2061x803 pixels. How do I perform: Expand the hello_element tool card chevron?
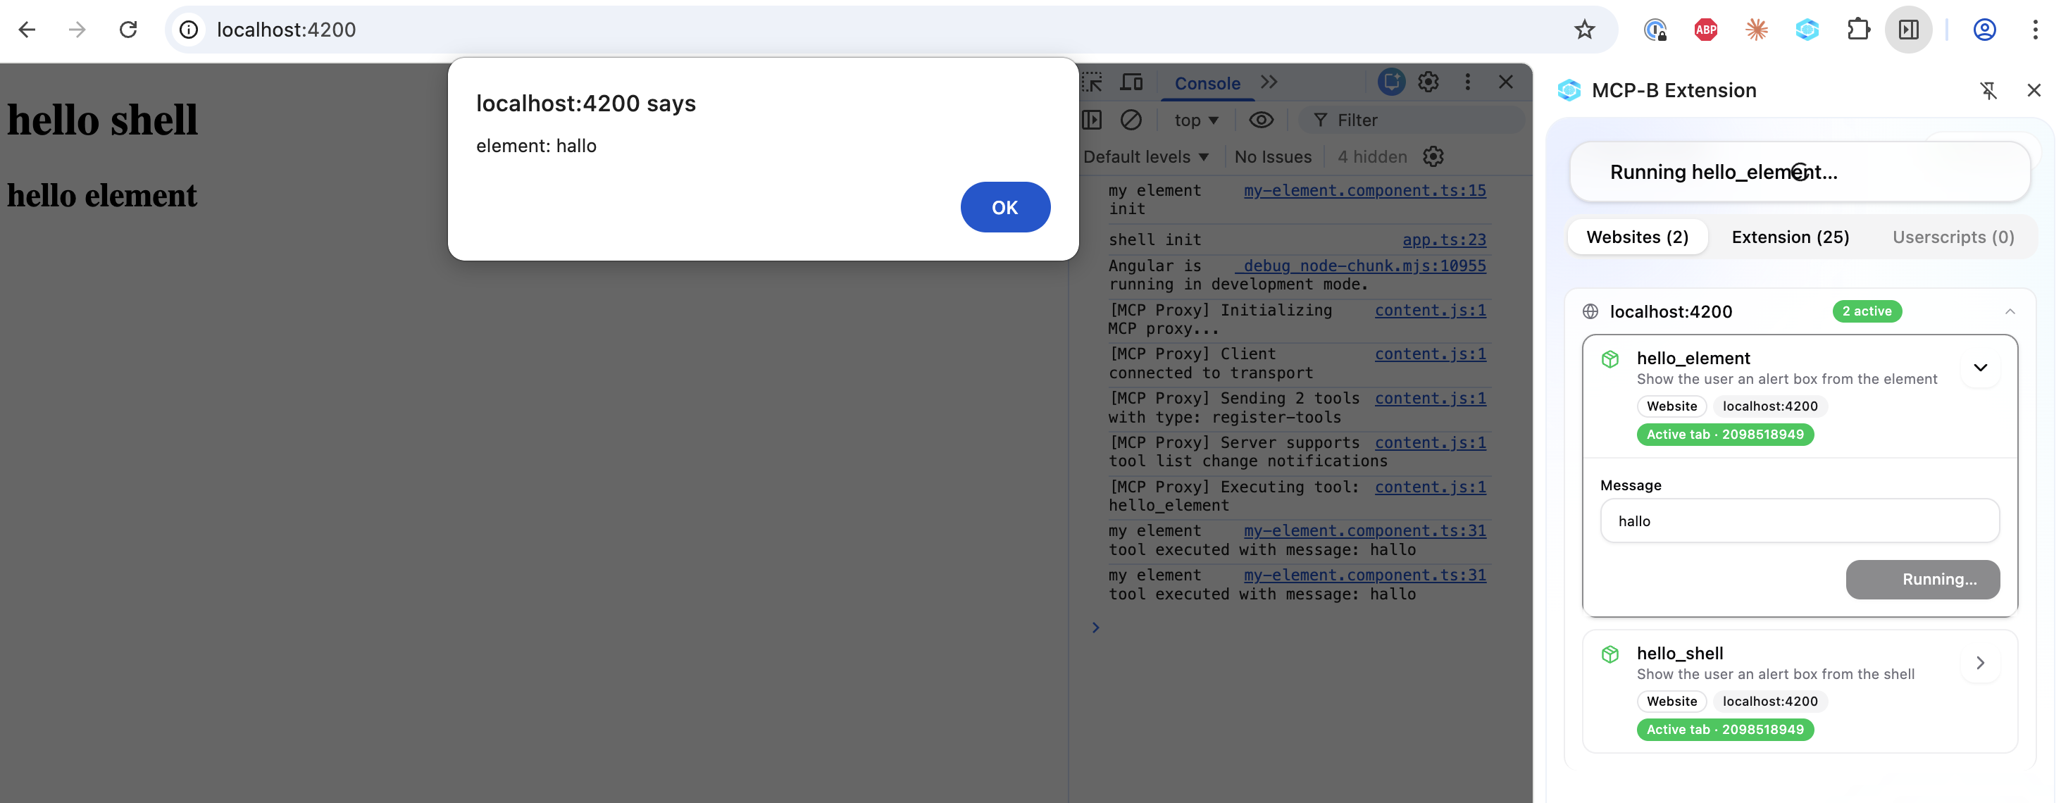1982,368
